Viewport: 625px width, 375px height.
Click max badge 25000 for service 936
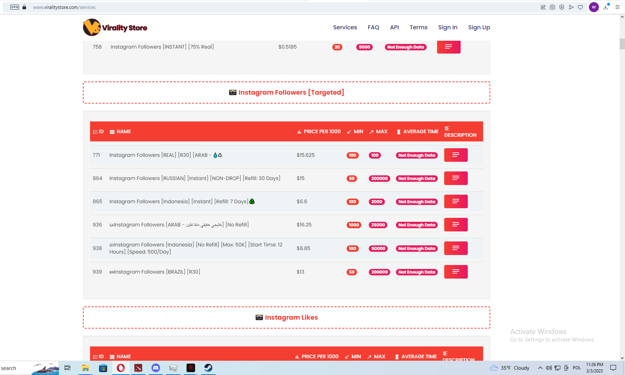(378, 225)
